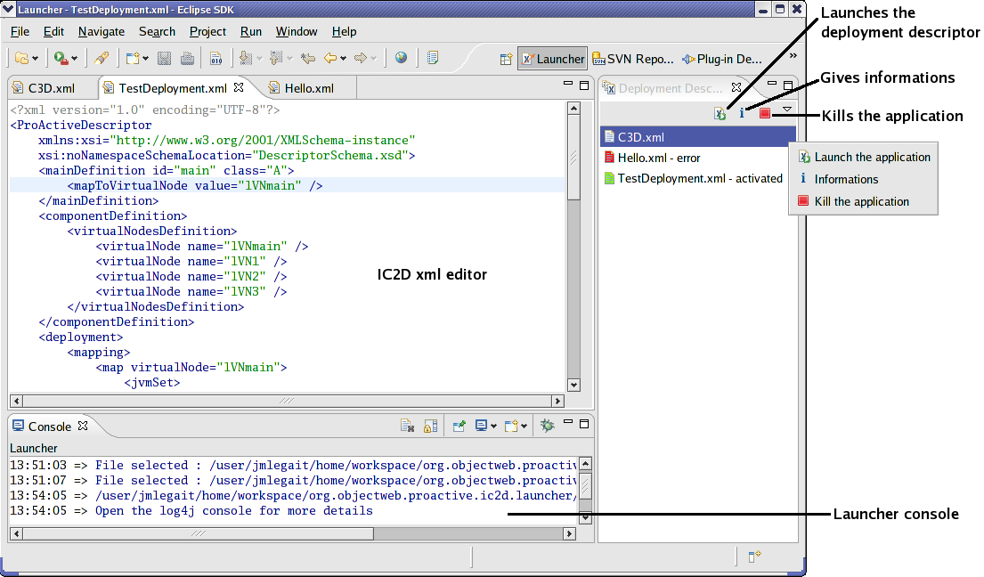Show hidden perspectives with the chevron

coord(793,55)
